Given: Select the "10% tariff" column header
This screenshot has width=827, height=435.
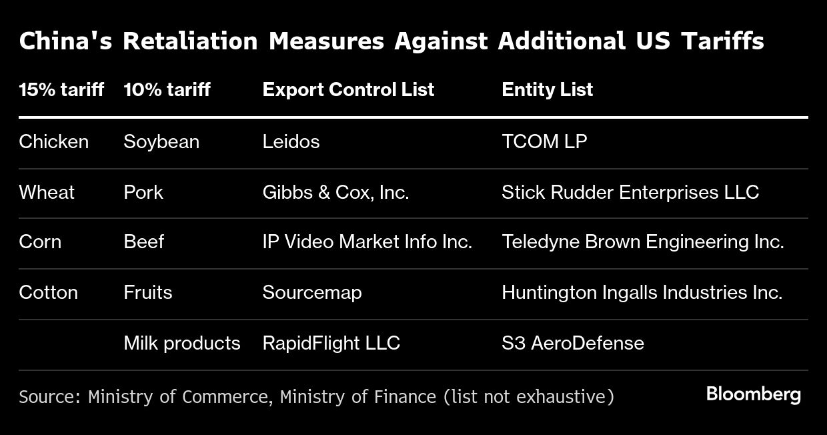Looking at the screenshot, I should [x=167, y=90].
